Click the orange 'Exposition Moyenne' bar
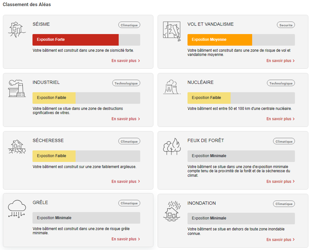The image size is (311, 250). (219, 40)
